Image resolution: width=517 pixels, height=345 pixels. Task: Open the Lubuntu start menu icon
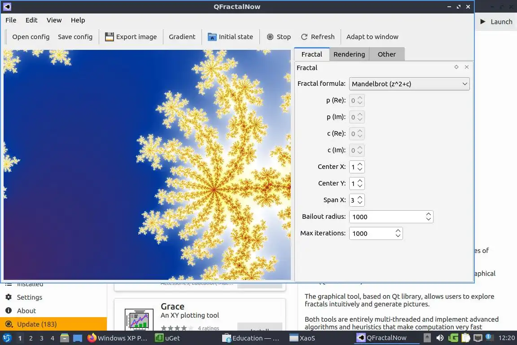[x=7, y=338]
